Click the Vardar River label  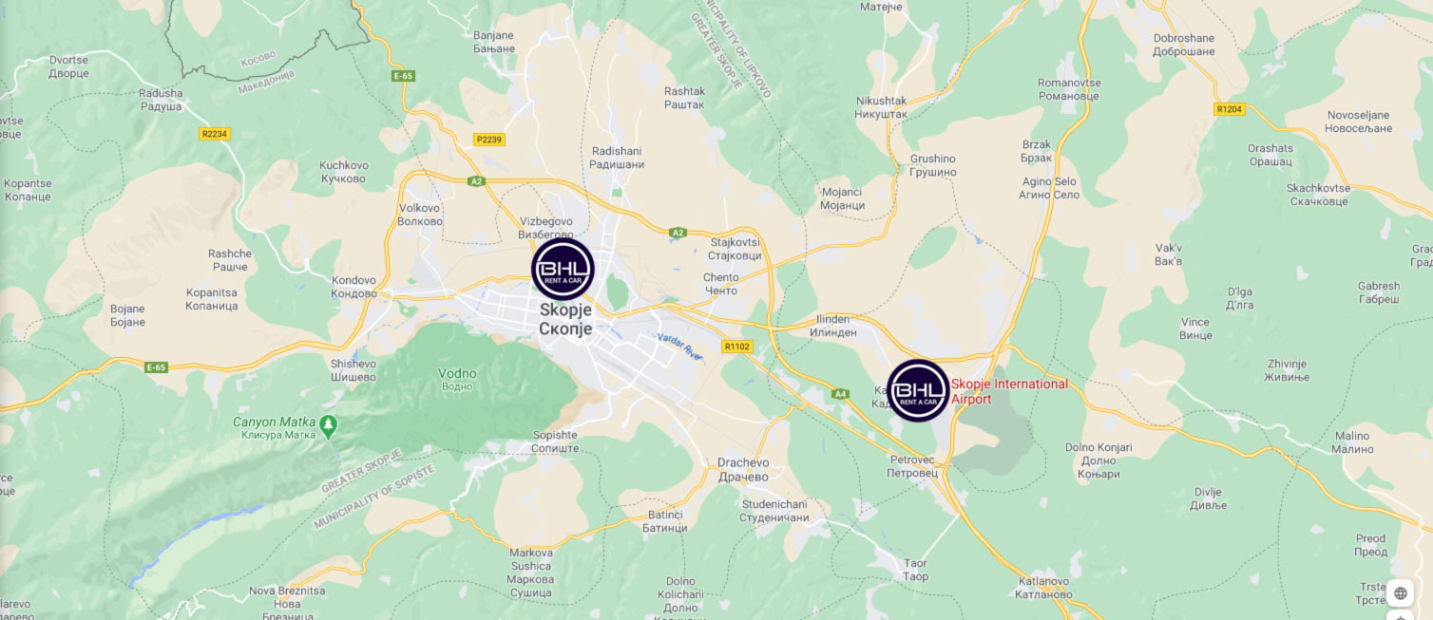pos(678,346)
